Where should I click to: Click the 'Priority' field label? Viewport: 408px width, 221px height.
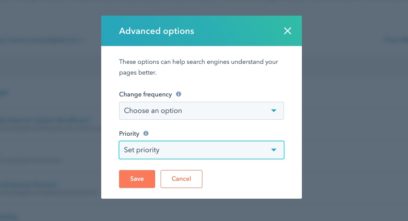129,133
